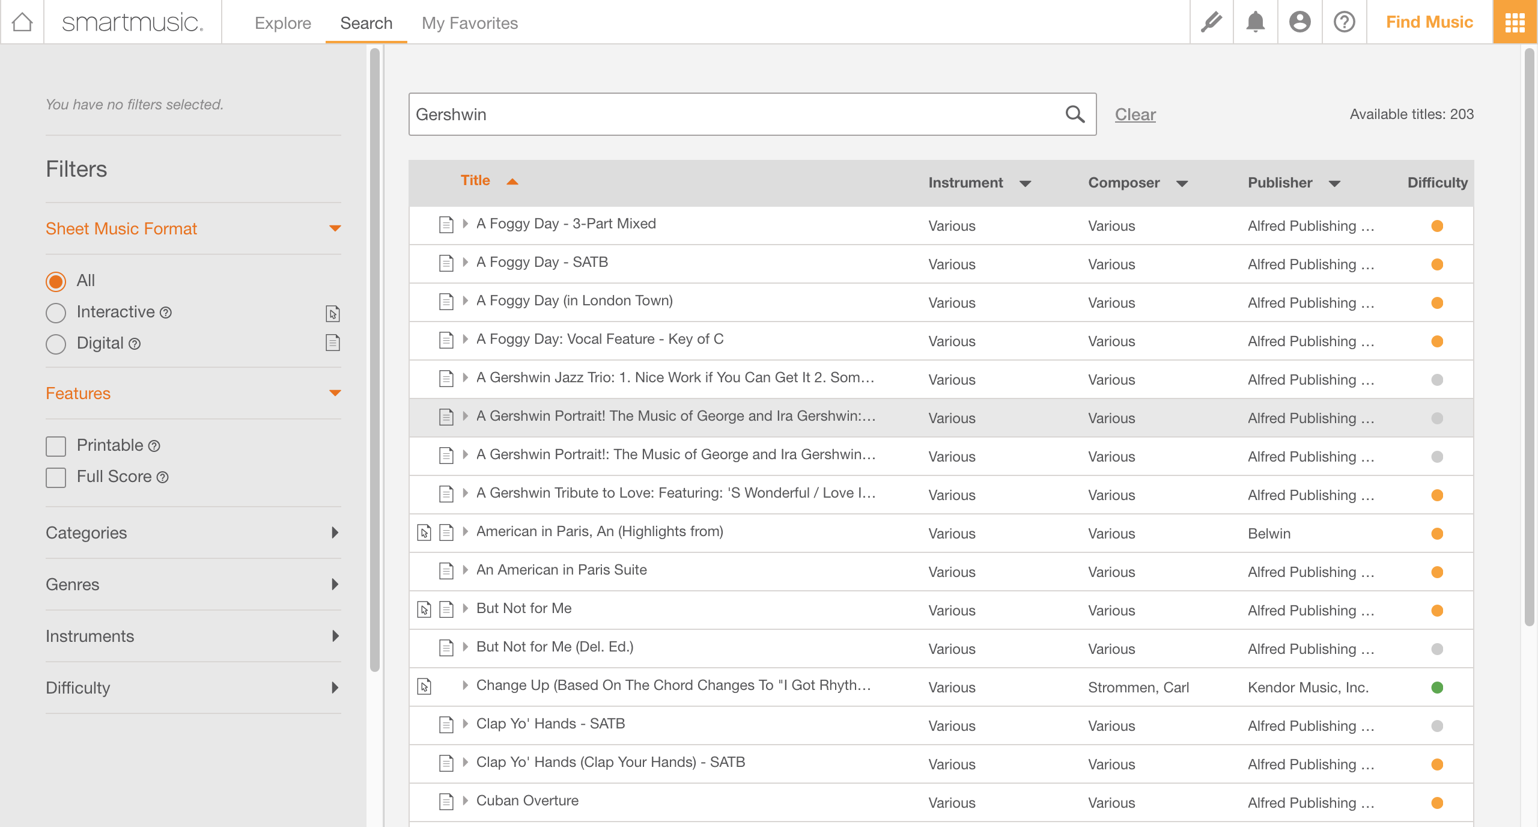The height and width of the screenshot is (827, 1538).
Task: Click the search magnifier icon
Action: 1075,114
